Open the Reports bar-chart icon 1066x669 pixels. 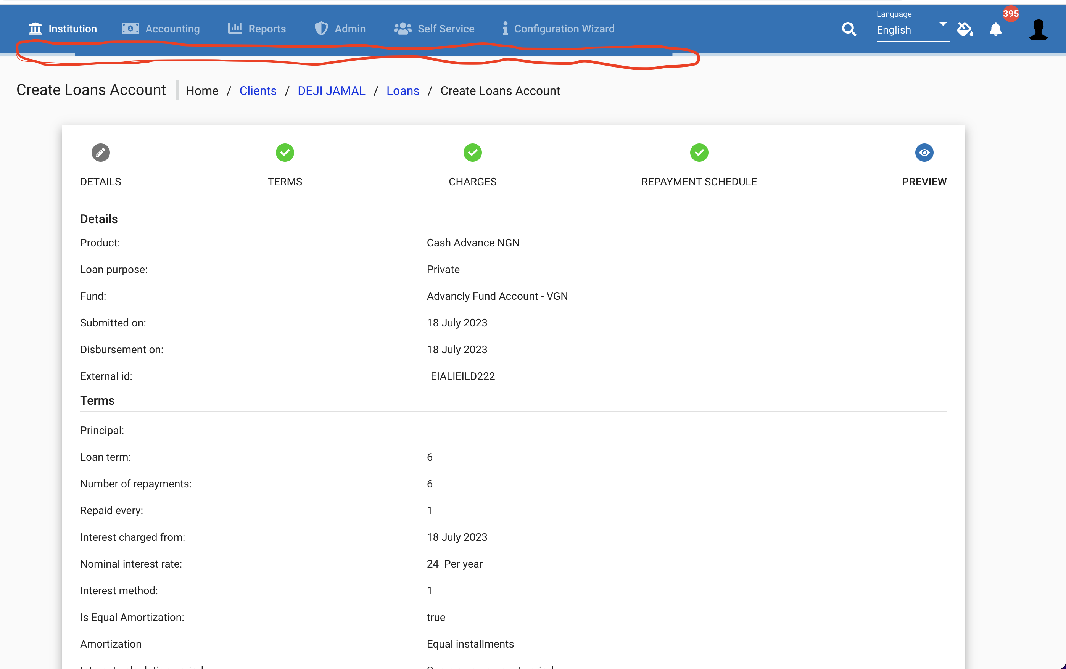tap(234, 28)
